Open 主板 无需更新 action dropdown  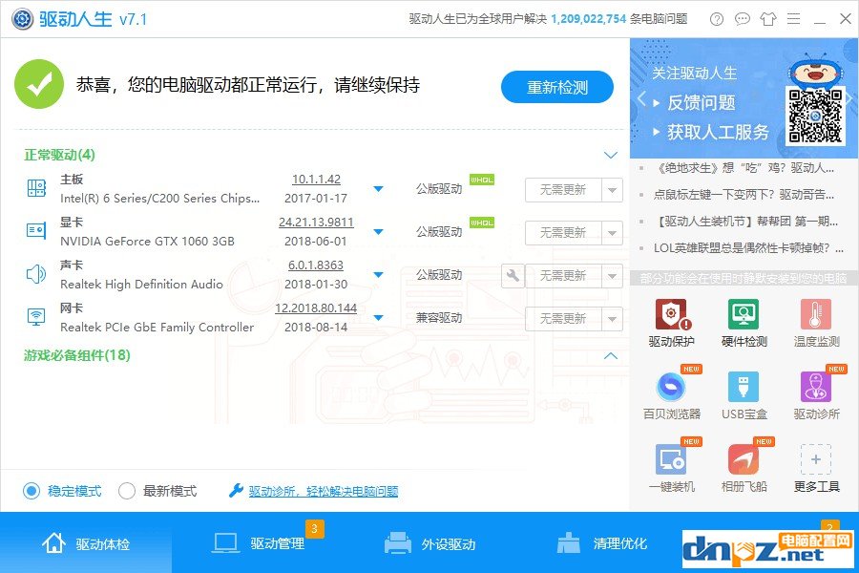point(612,190)
